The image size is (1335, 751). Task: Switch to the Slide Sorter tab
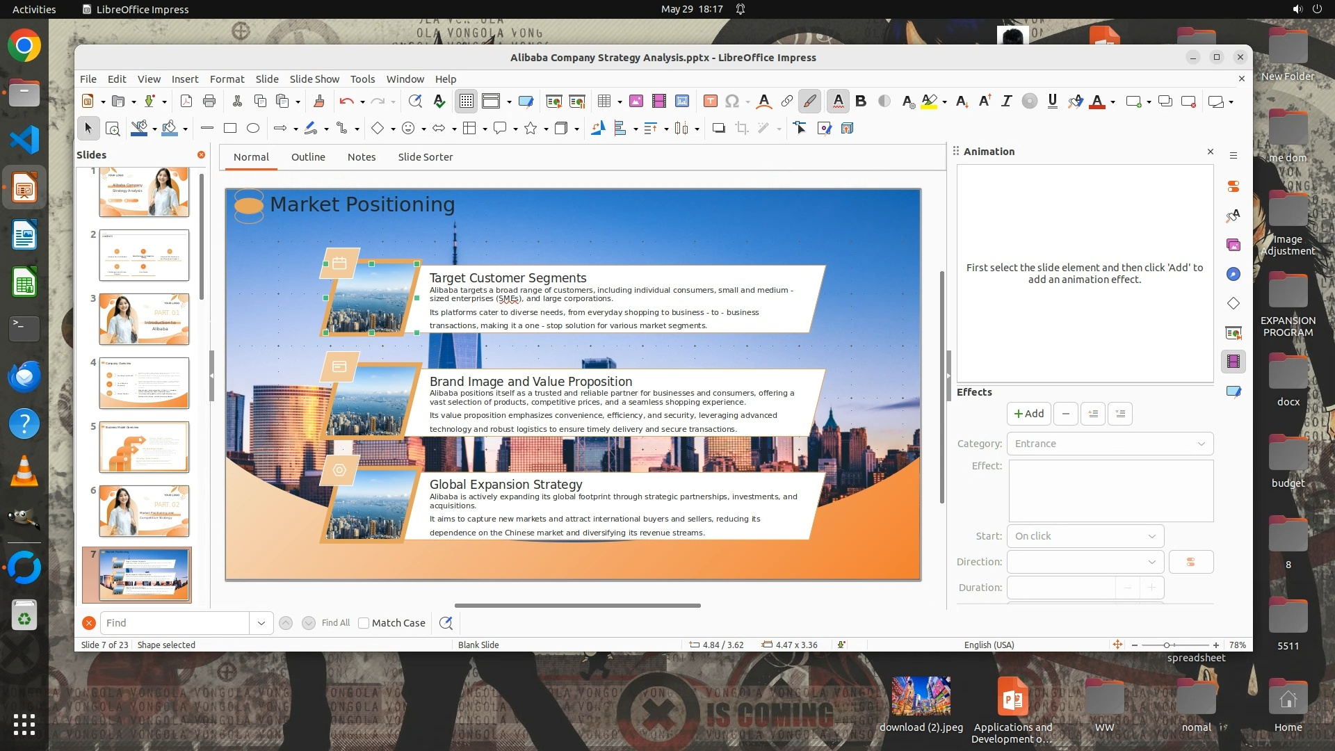click(x=425, y=157)
